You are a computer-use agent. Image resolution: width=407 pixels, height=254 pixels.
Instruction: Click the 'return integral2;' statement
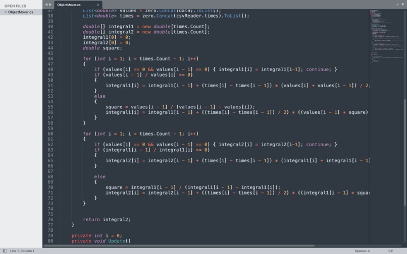click(107, 220)
